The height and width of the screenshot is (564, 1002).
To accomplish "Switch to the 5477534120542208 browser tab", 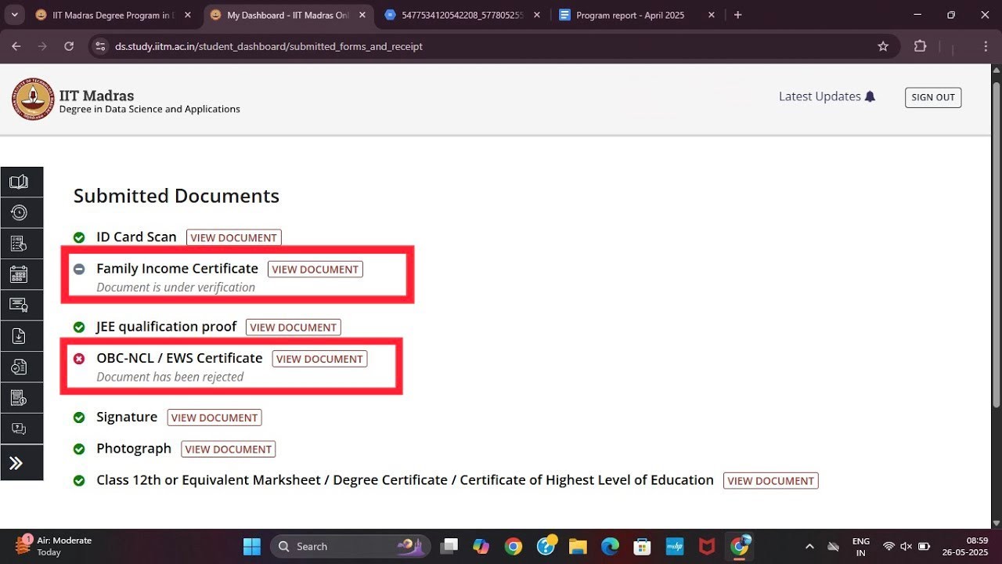I will 463,15.
